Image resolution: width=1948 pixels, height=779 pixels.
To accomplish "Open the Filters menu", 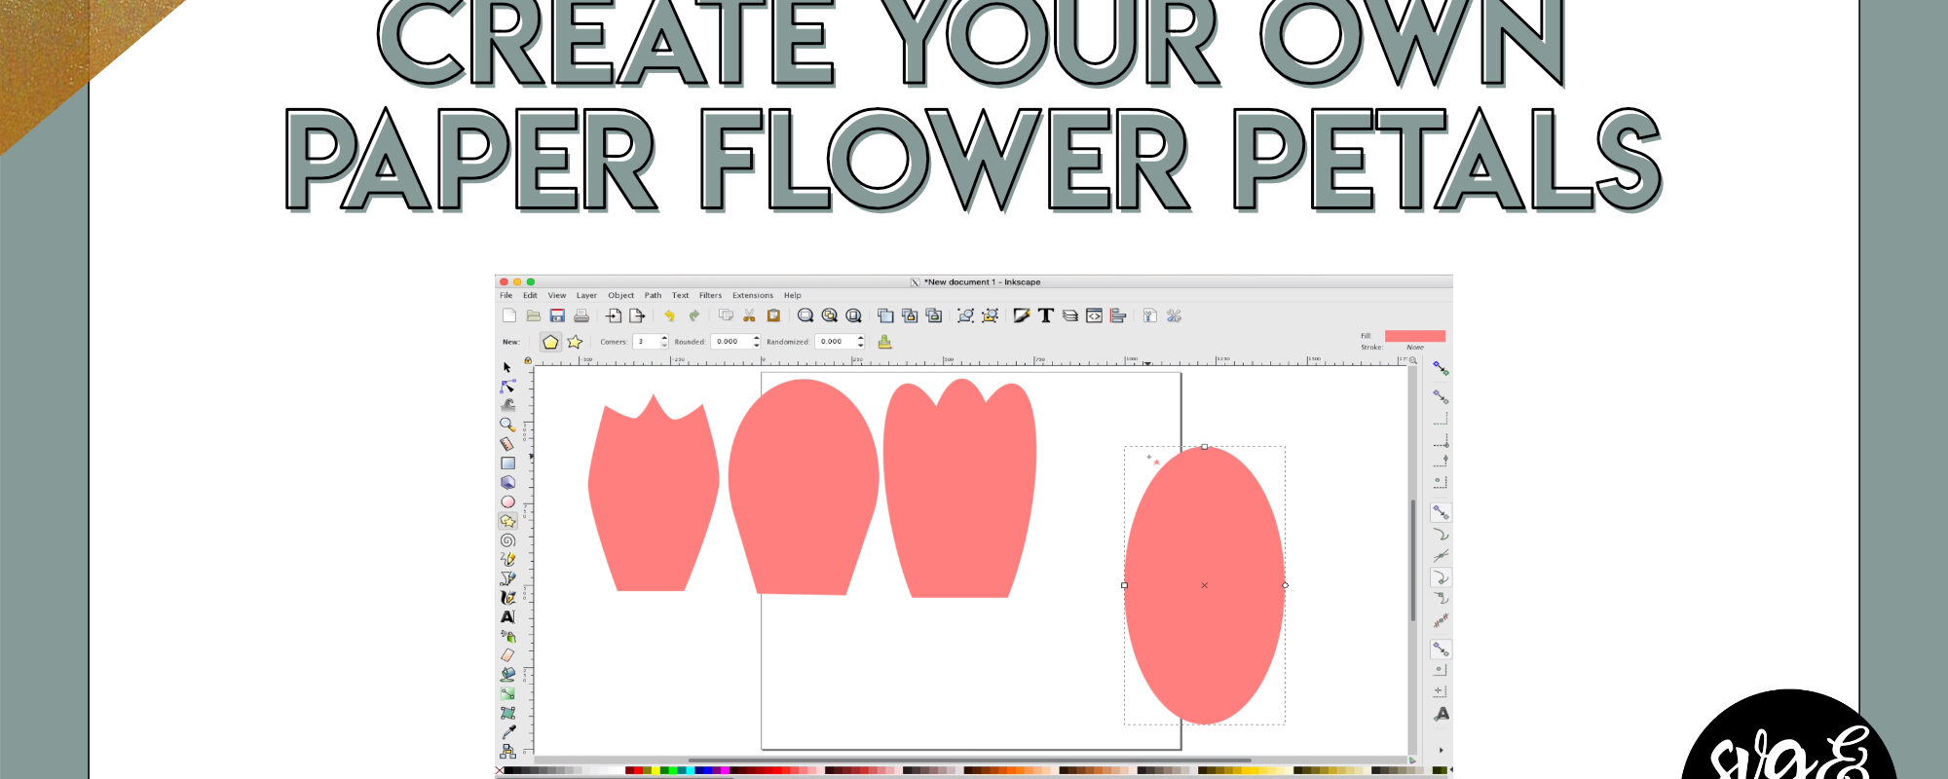I will tap(710, 295).
